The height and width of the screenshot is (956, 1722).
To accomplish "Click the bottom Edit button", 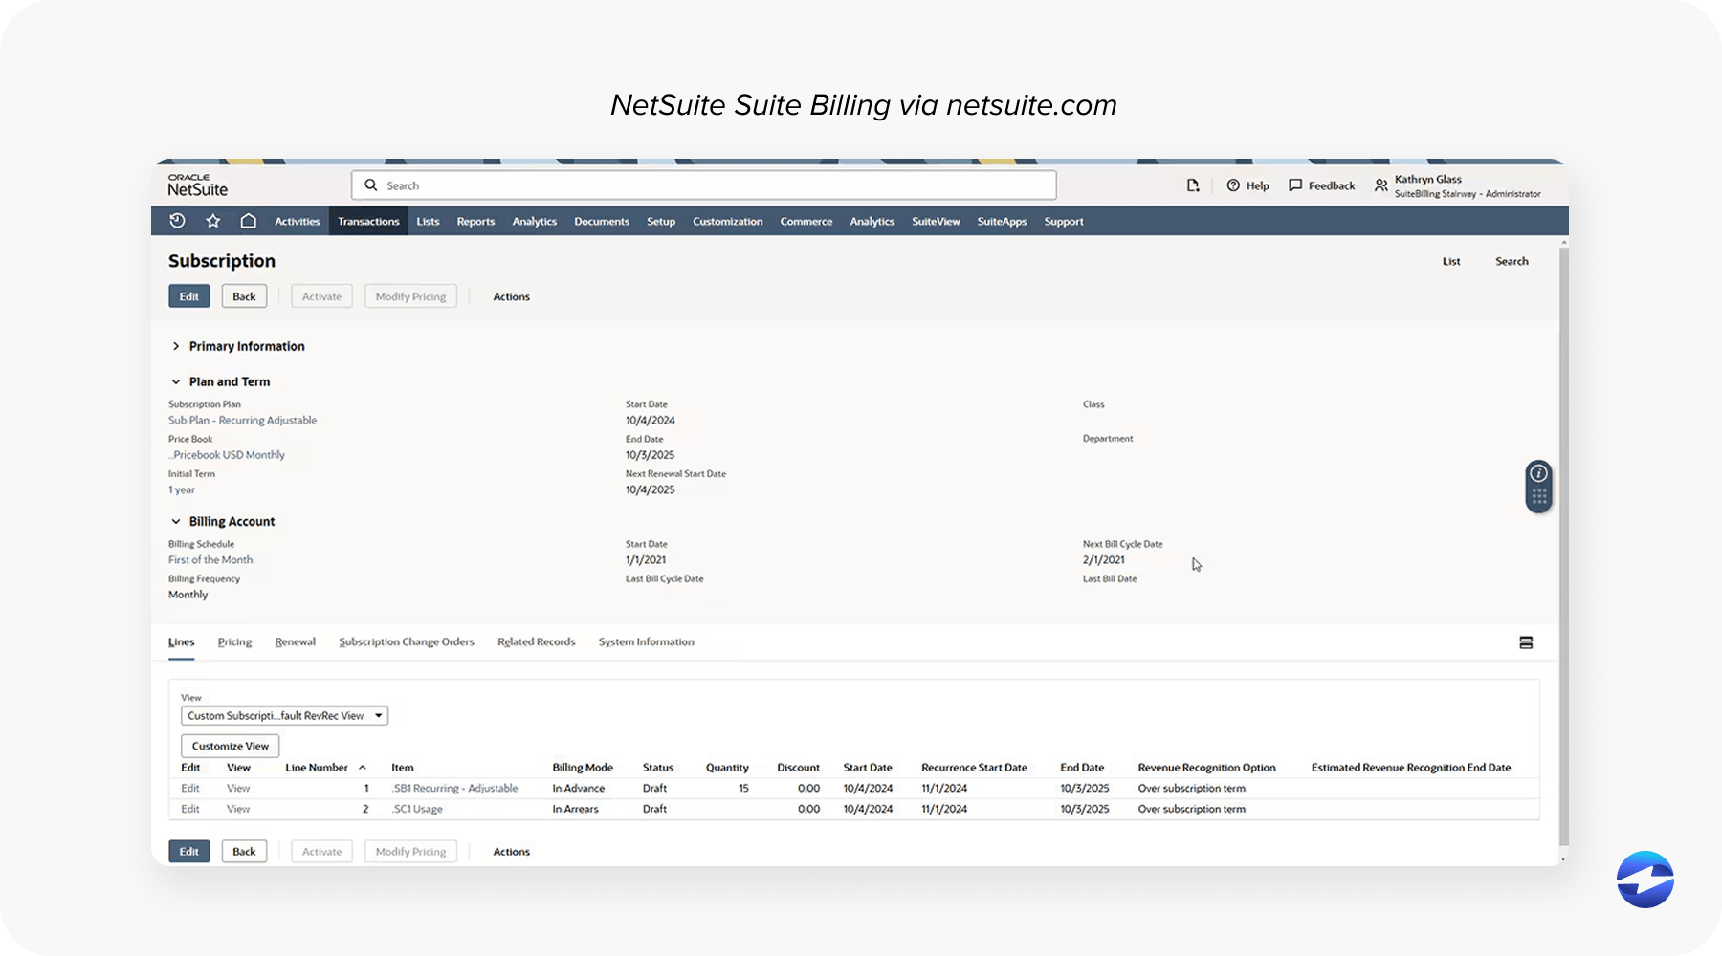I will (x=189, y=851).
